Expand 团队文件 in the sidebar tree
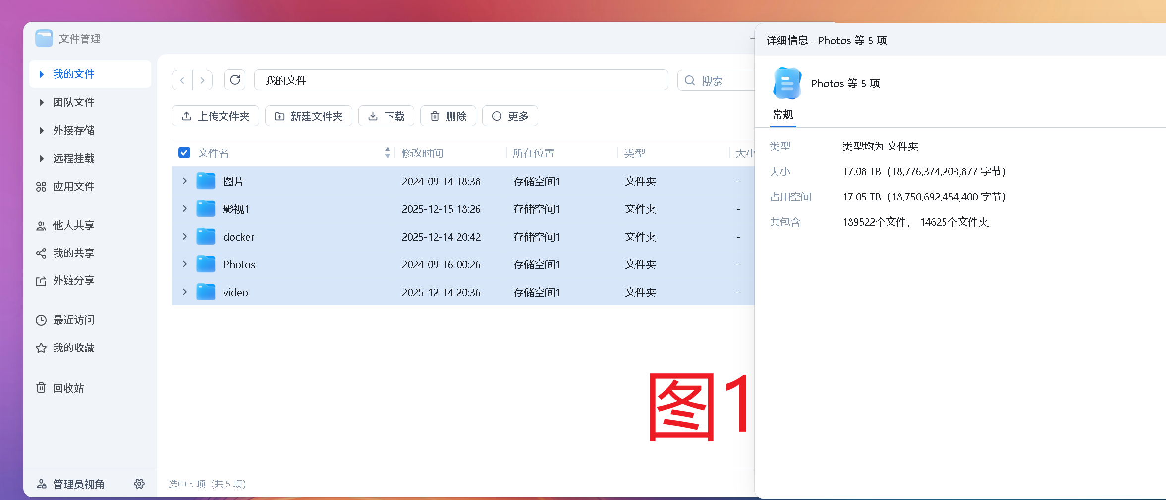 tap(42, 102)
